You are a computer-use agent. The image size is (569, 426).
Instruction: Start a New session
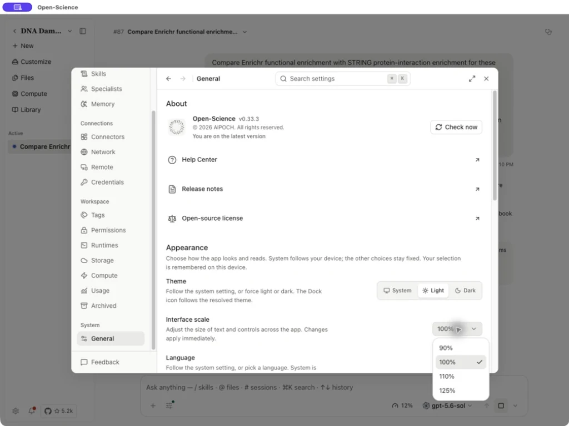[23, 46]
